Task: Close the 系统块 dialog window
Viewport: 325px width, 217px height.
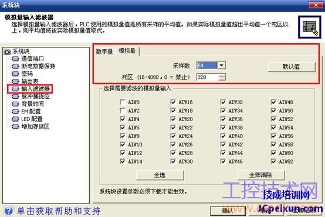Action: (316, 5)
